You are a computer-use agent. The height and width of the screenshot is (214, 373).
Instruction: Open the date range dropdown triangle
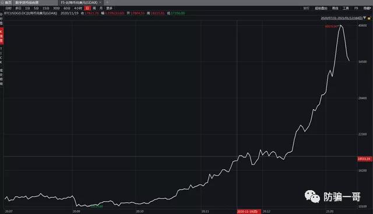point(364,18)
